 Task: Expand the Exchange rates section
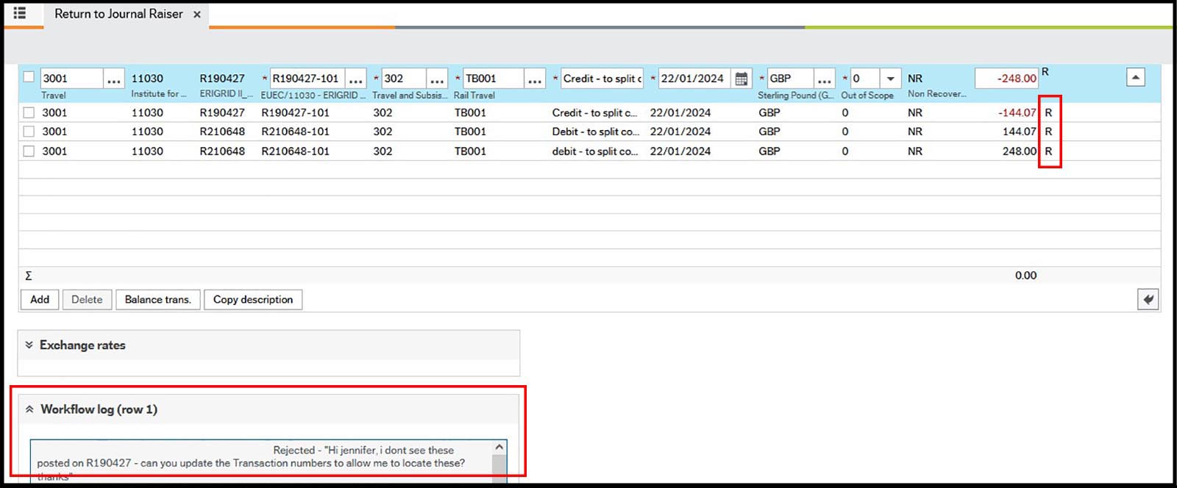29,345
